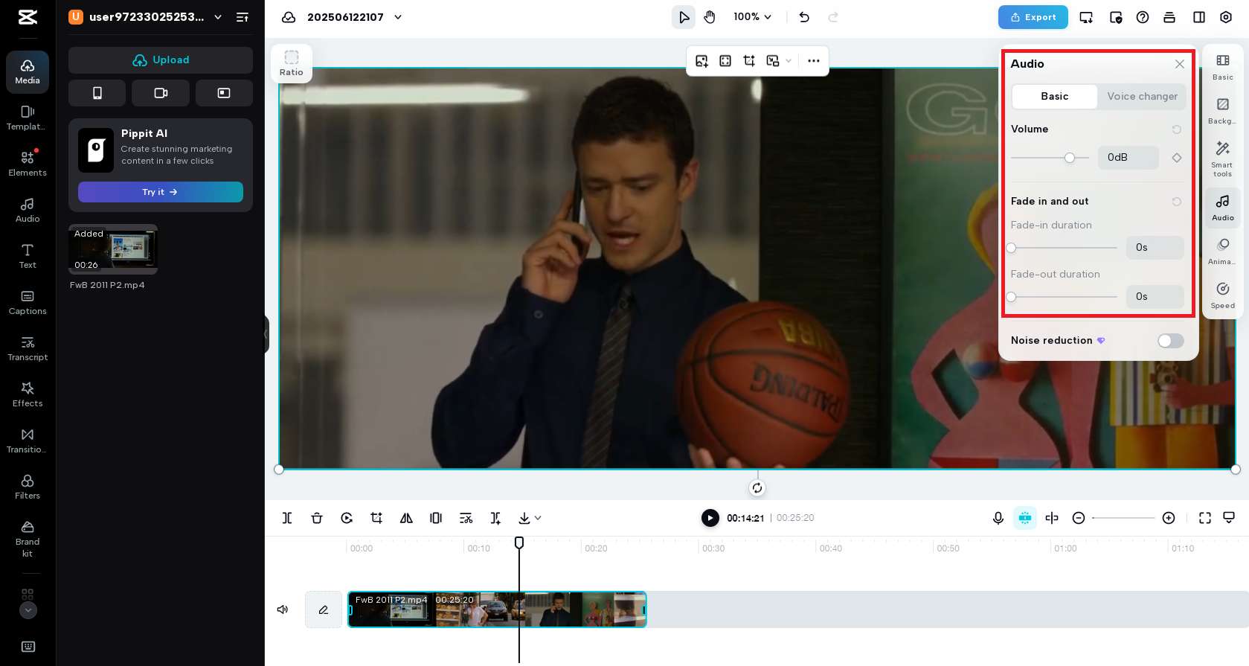
Task: Click the Fade-in duration slider
Action: click(1064, 248)
